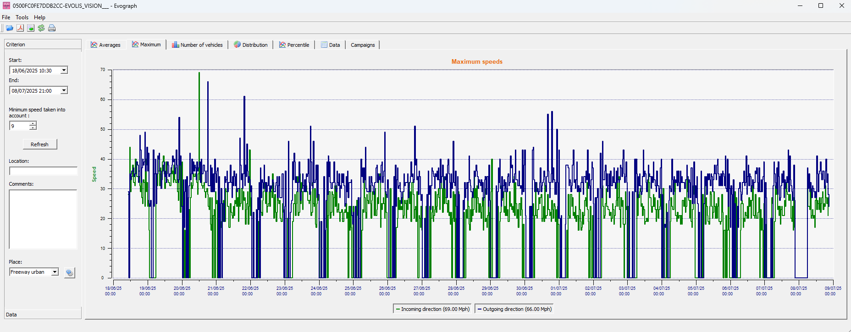Expand the End date dropdown
Viewport: 851px width, 332px height.
coord(64,90)
